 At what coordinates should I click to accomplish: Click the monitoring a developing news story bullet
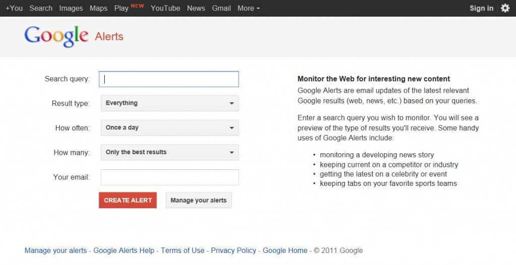coord(377,155)
